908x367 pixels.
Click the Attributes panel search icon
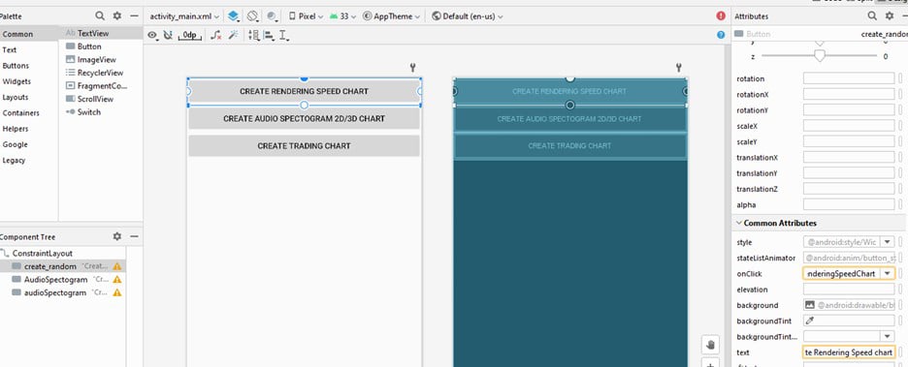[x=872, y=16]
